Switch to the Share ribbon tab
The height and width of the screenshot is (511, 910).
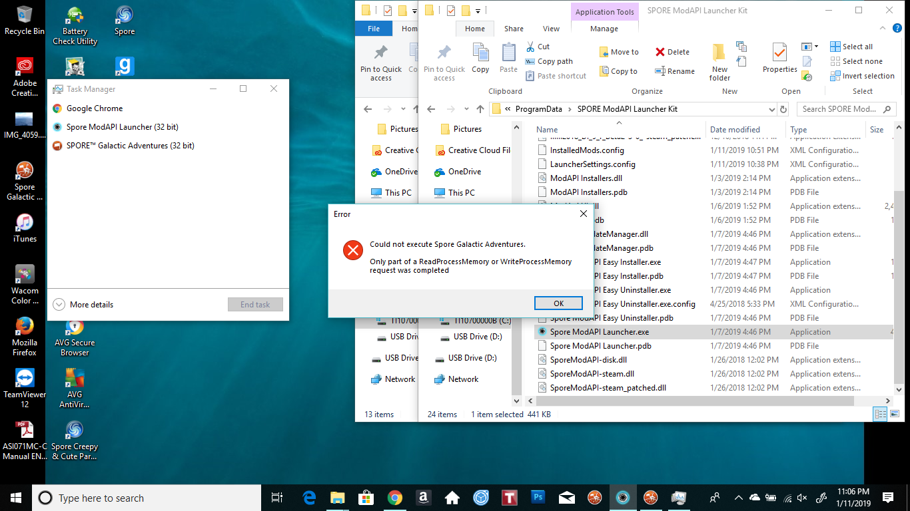point(514,29)
